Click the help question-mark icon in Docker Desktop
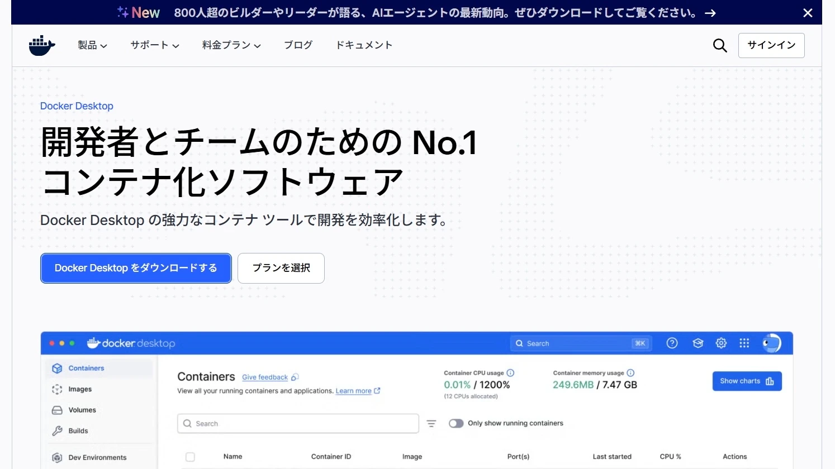The width and height of the screenshot is (835, 469). tap(672, 343)
